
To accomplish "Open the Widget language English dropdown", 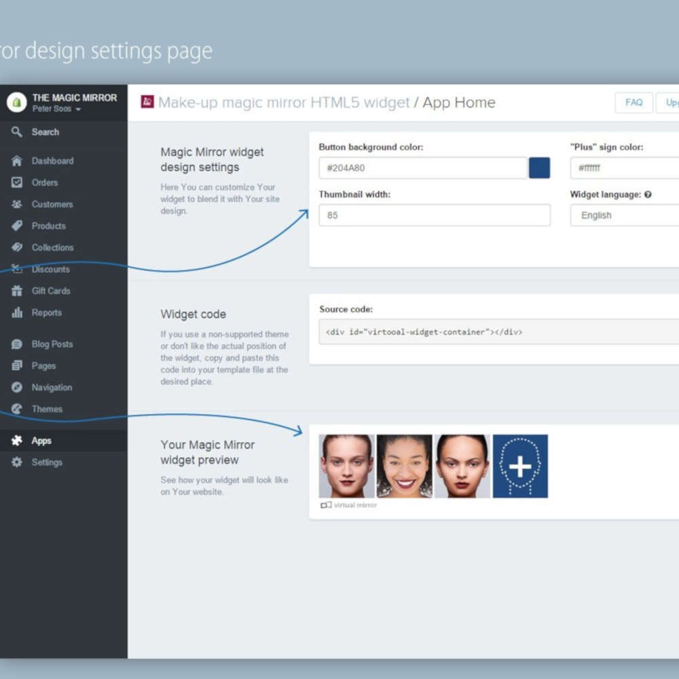I will 625,215.
